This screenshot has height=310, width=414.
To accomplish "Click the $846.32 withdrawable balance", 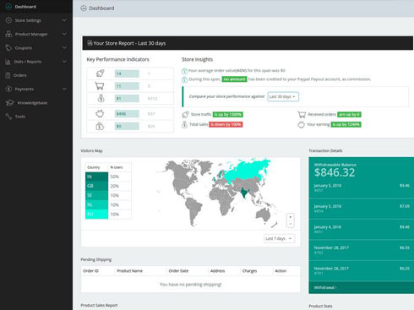I will [335, 172].
